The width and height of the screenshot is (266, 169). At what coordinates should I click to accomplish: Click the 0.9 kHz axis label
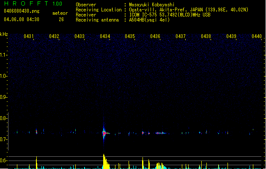click(3, 97)
